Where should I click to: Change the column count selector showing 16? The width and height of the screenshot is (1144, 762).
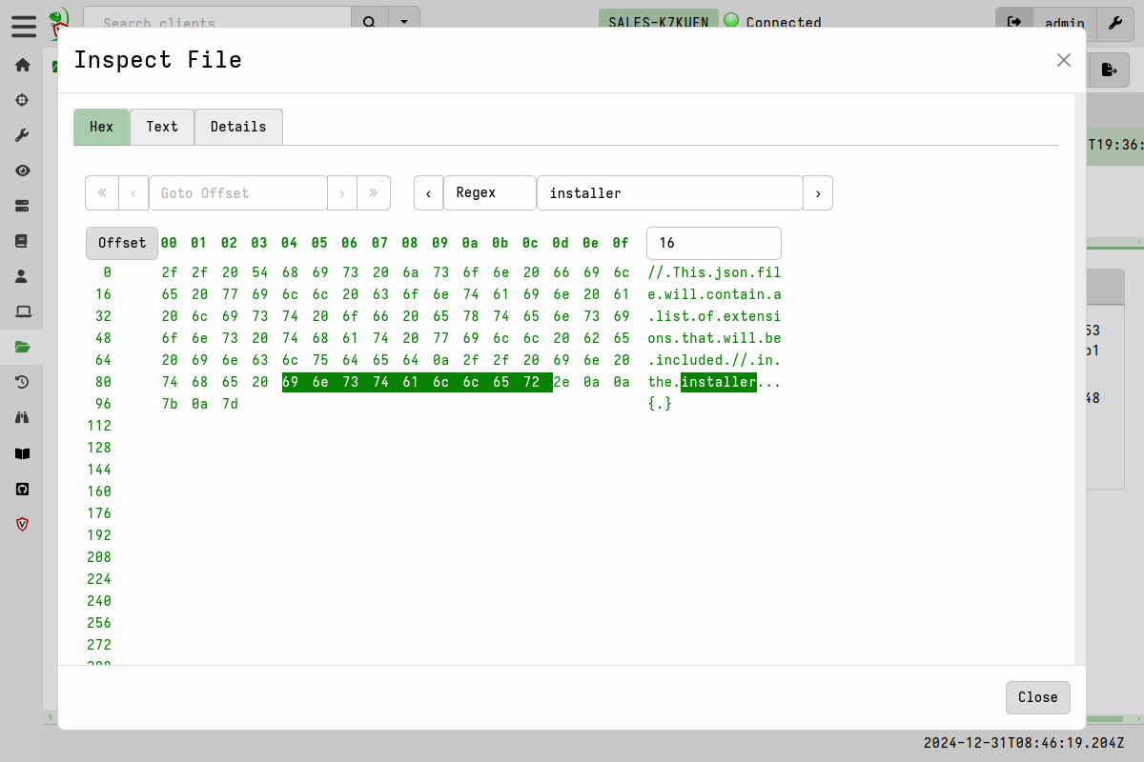coord(713,243)
